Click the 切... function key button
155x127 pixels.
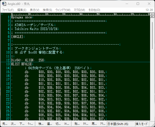(58, 124)
